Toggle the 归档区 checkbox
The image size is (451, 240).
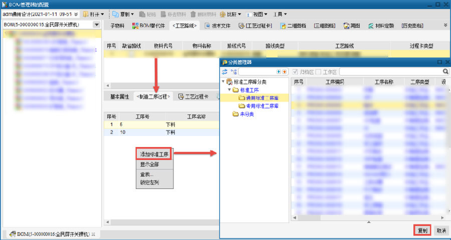[295, 71]
